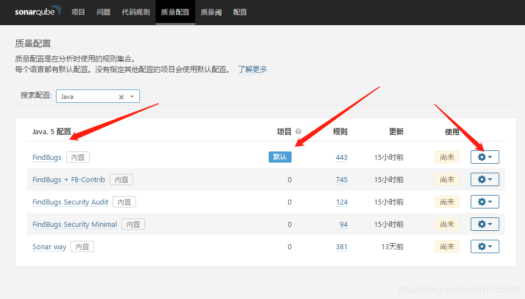Viewport: 525px width, 299px height.
Task: View the 124 rules link
Action: coord(341,202)
